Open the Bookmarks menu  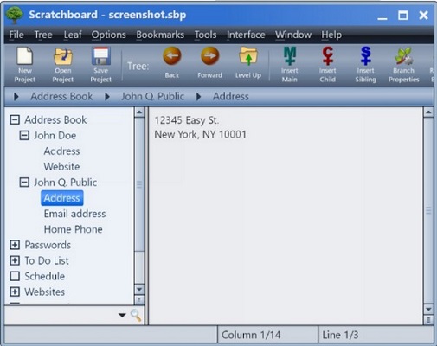click(x=160, y=35)
